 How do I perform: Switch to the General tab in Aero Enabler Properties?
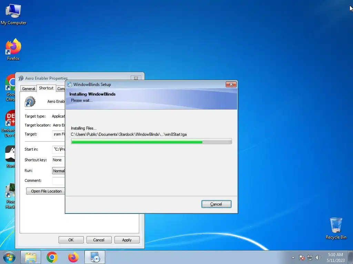click(29, 88)
